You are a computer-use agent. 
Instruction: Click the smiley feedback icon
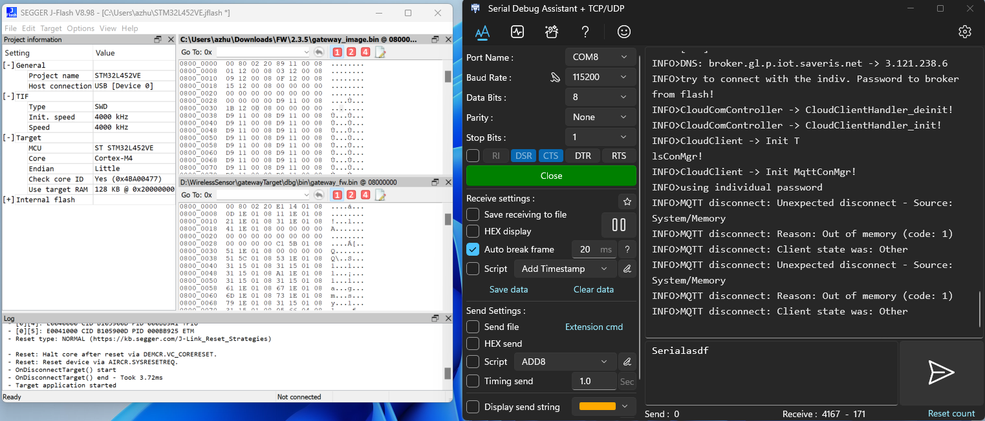click(x=623, y=32)
